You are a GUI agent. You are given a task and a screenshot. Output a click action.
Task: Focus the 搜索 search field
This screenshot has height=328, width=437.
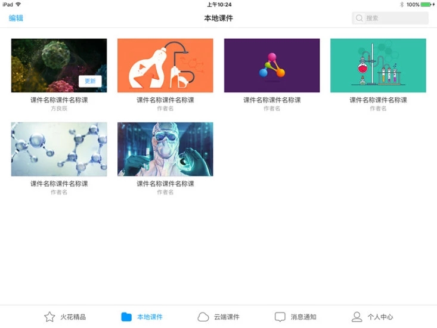tap(393, 18)
